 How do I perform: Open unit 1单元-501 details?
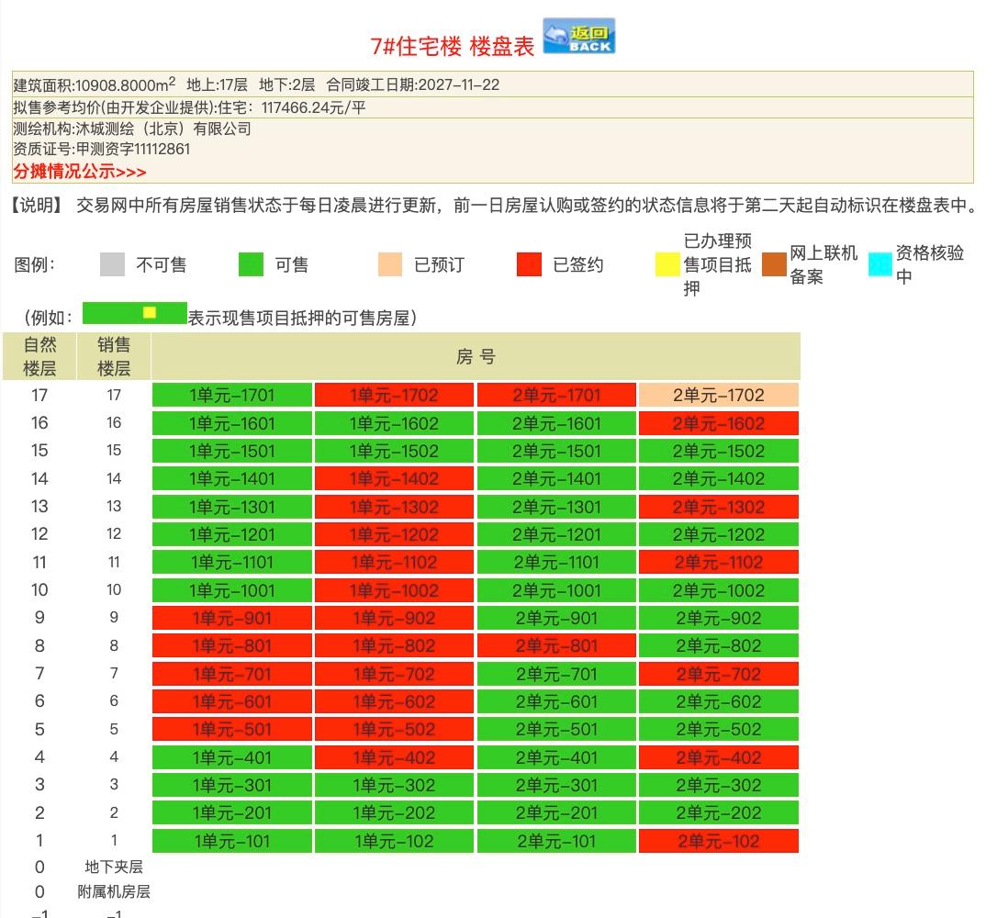tap(232, 730)
